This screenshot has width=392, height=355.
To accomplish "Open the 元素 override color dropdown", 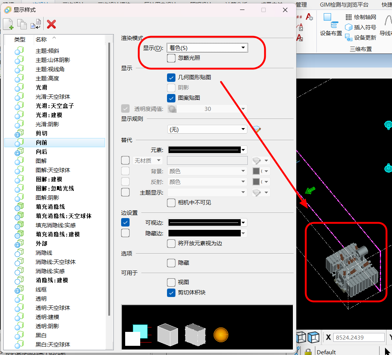I will [207, 150].
